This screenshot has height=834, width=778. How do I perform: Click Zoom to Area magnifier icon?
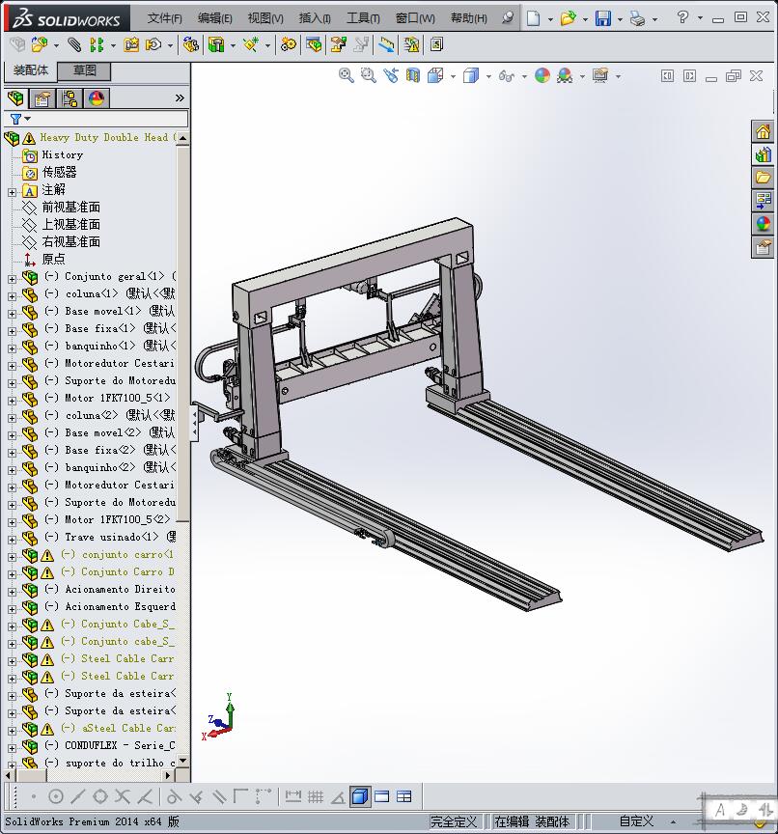(x=368, y=75)
